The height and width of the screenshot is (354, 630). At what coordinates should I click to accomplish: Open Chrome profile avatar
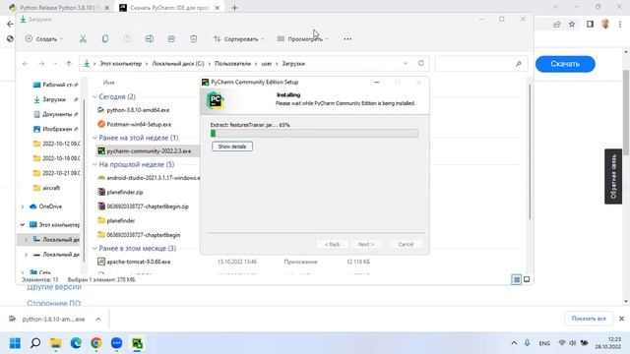pos(605,24)
